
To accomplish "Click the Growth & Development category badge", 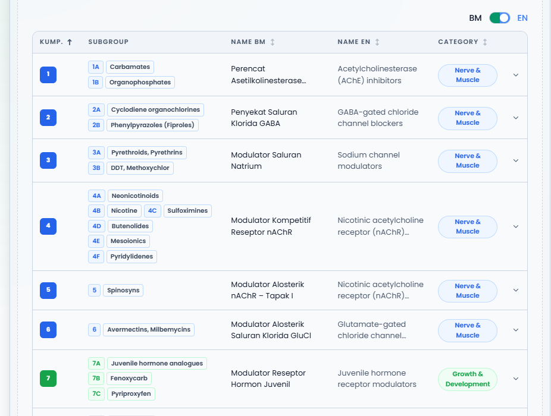I will coord(467,379).
